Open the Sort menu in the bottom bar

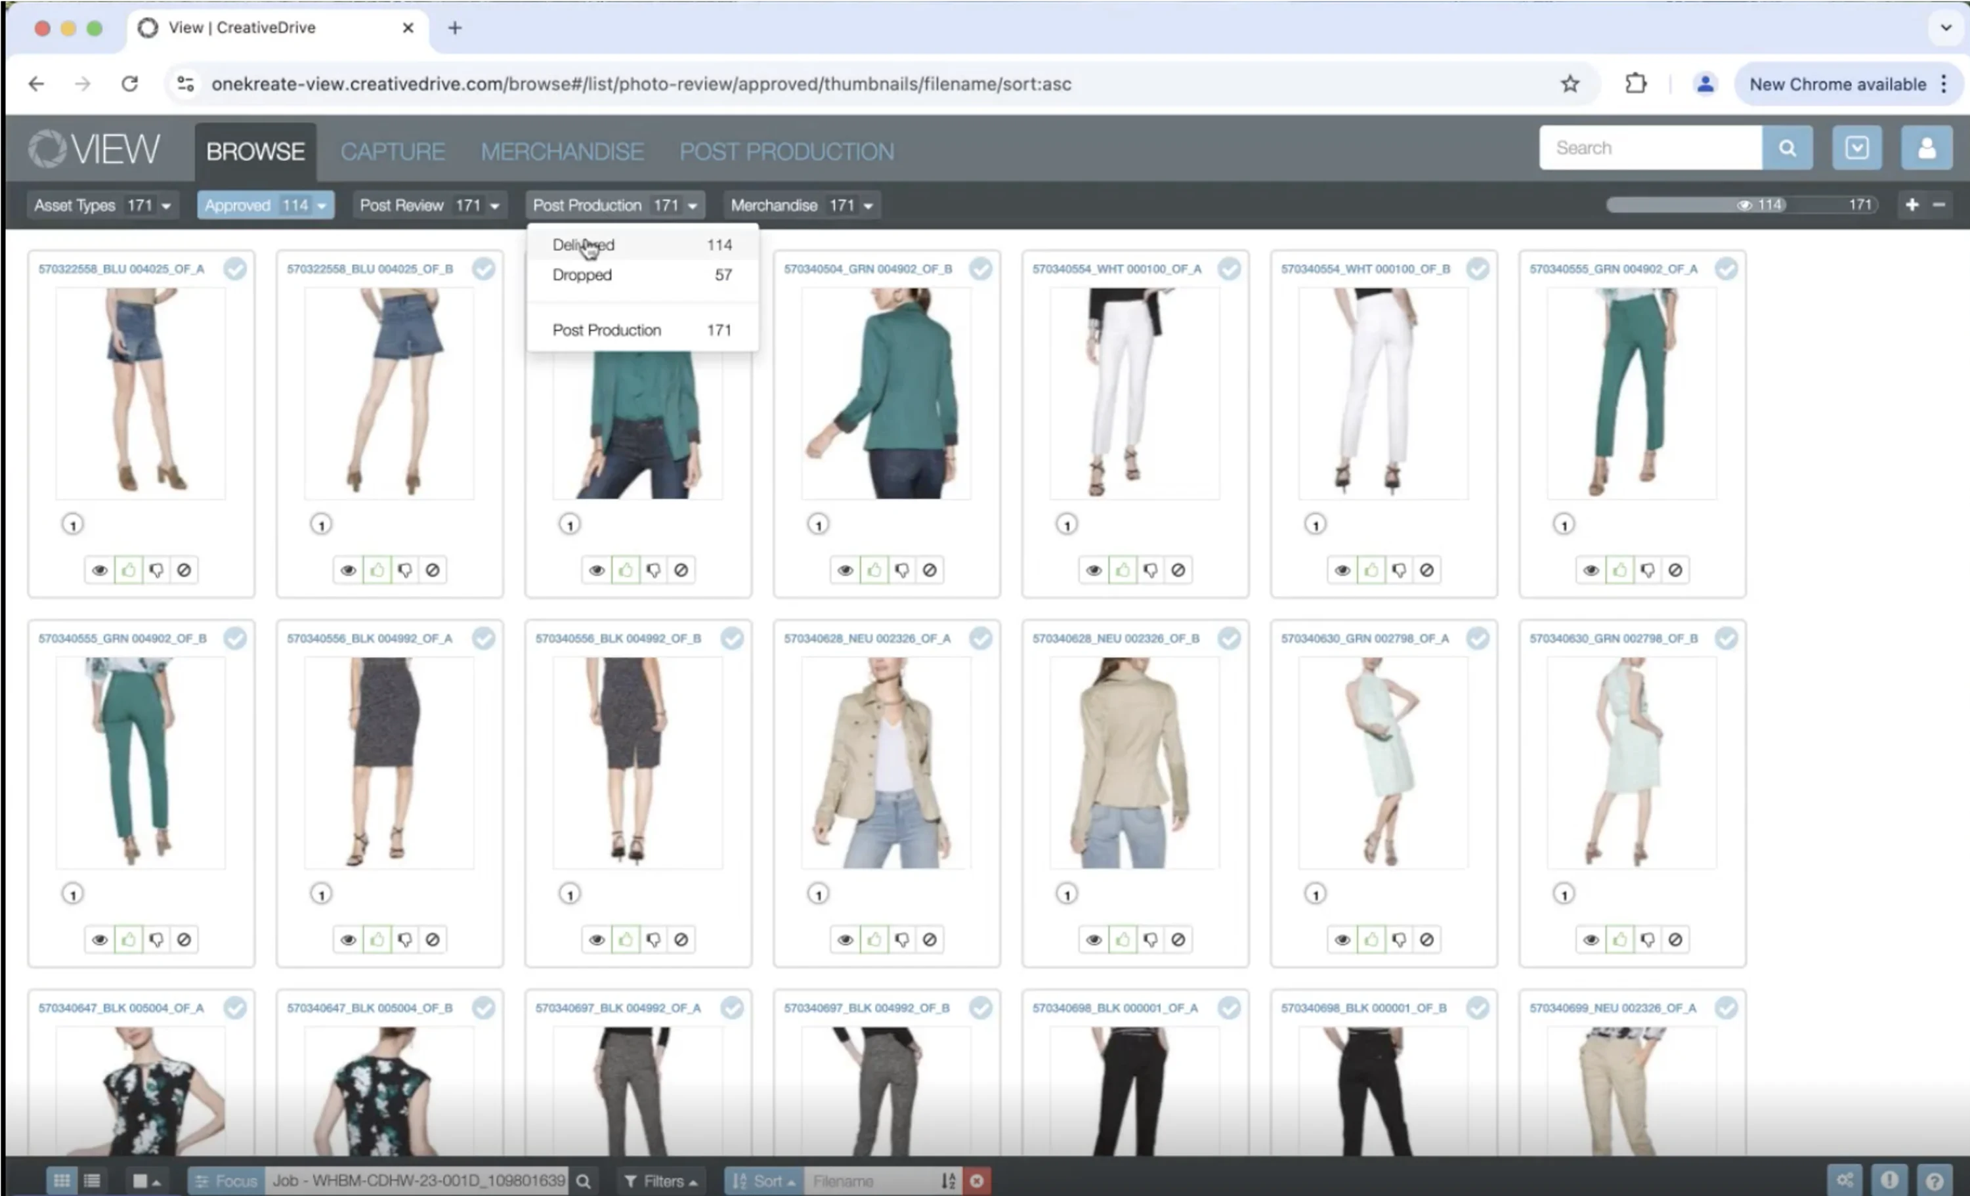pos(764,1181)
